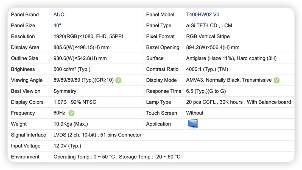302x170 pixels.
Task: Click the 6.5 response time value
Action: point(206,91)
